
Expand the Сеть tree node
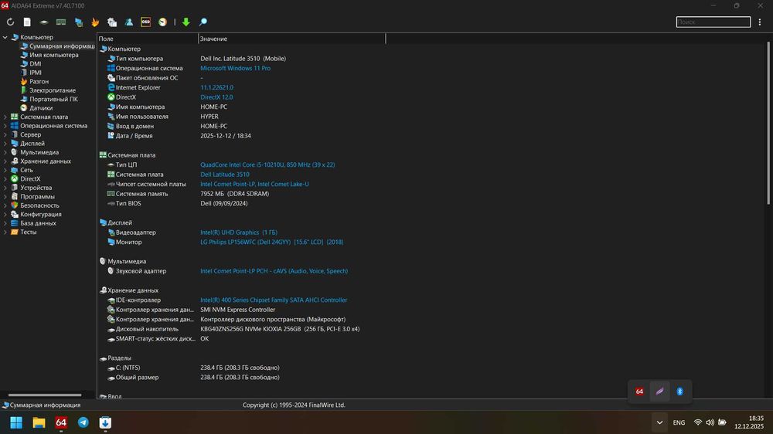[x=5, y=171]
